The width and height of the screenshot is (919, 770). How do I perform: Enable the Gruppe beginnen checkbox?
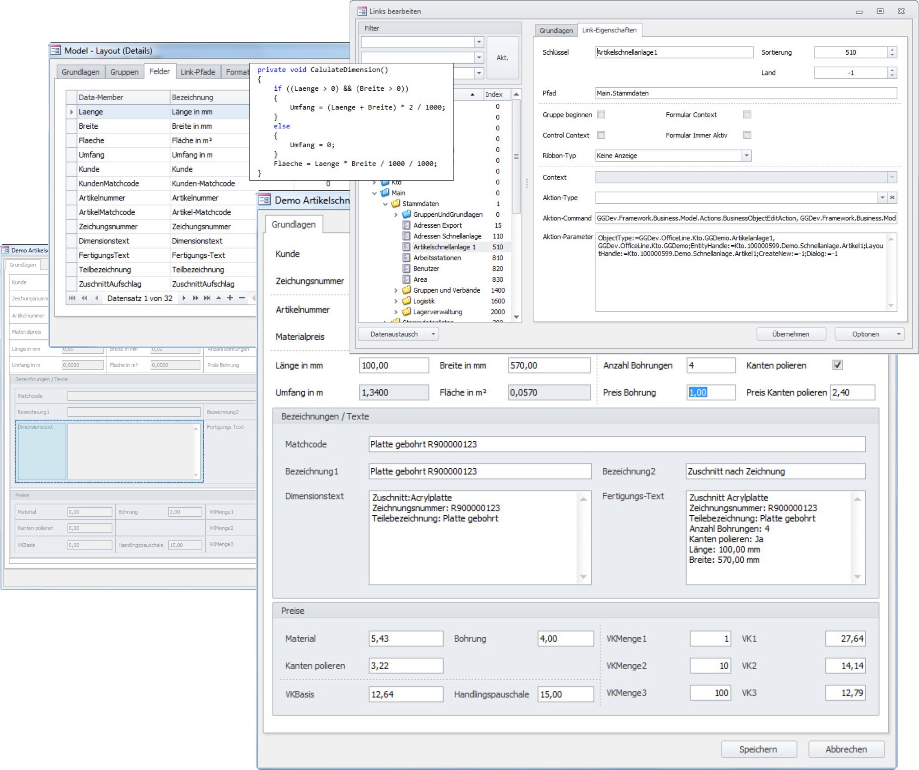pyautogui.click(x=601, y=115)
